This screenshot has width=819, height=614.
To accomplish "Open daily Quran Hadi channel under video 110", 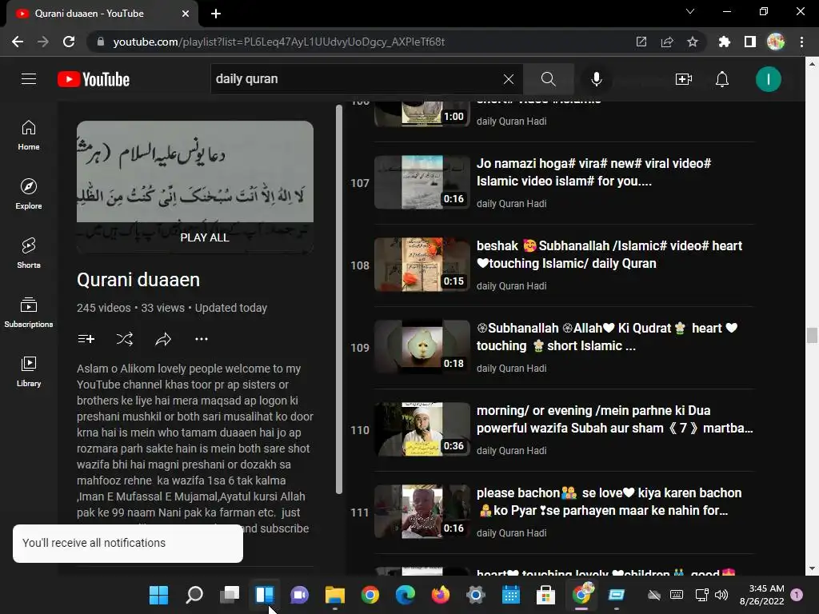I will coord(511,451).
